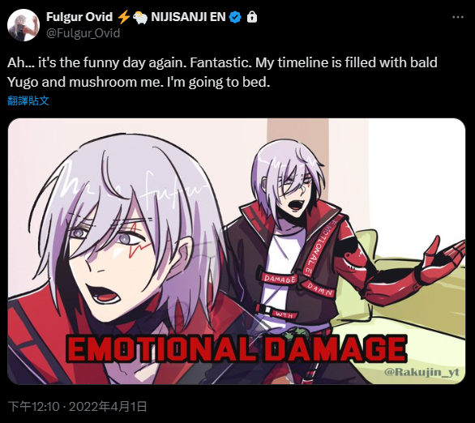Click the @Rakujin_yt watermark on the image
475x423 pixels.
[x=422, y=372]
